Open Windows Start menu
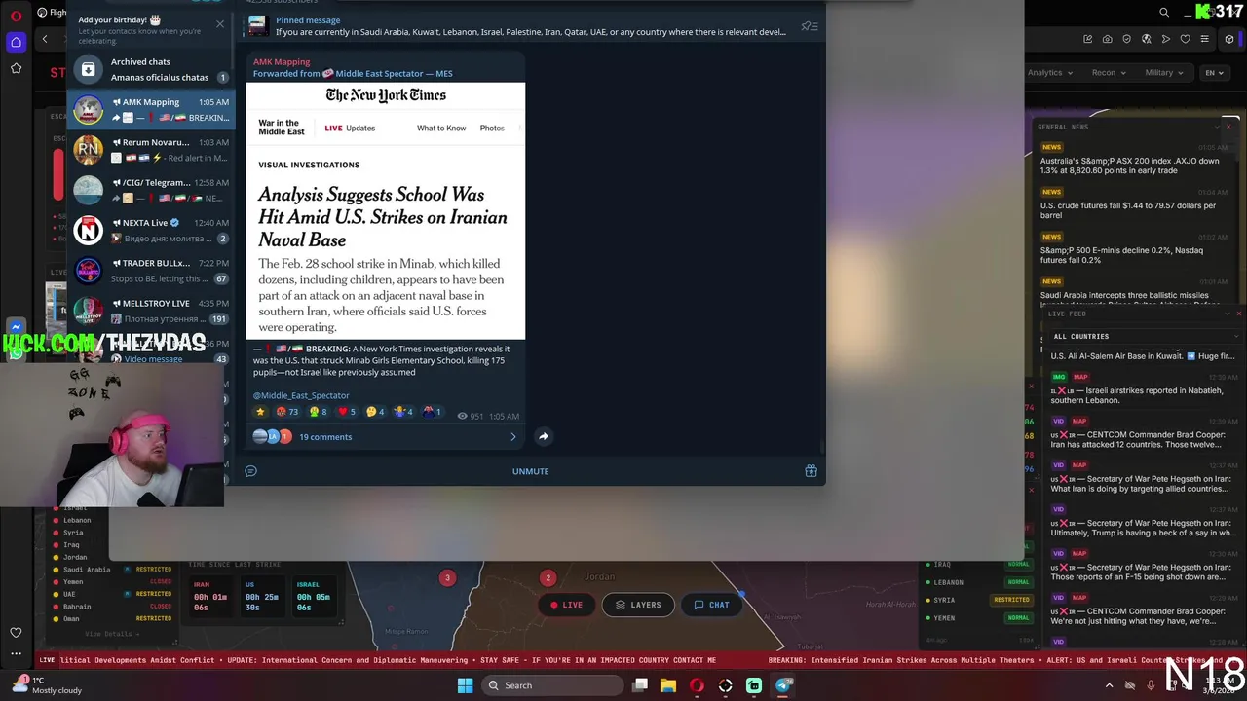This screenshot has height=701, width=1247. pyautogui.click(x=465, y=685)
